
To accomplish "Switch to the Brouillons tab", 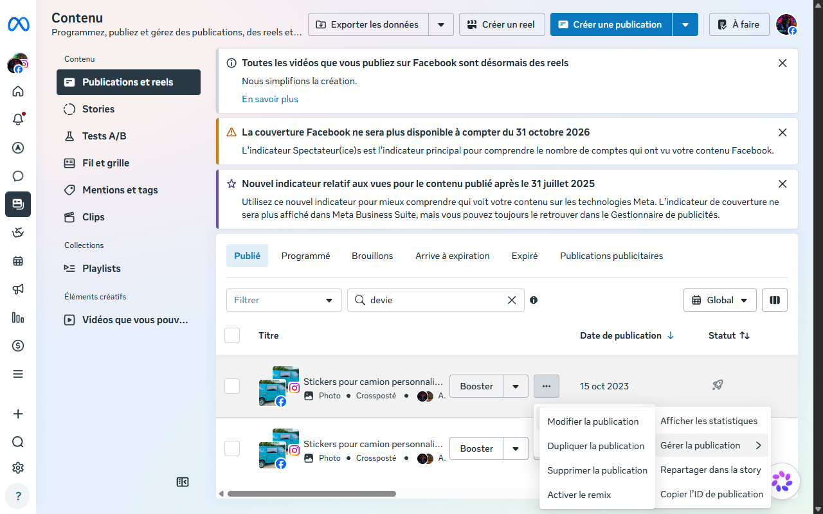I will click(x=372, y=256).
